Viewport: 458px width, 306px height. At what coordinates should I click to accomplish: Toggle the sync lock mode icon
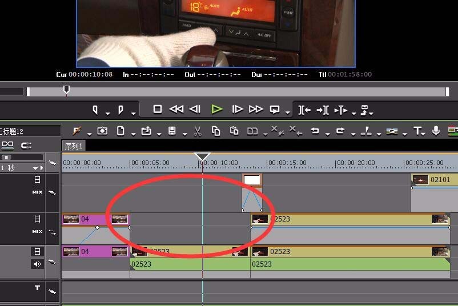(26, 145)
